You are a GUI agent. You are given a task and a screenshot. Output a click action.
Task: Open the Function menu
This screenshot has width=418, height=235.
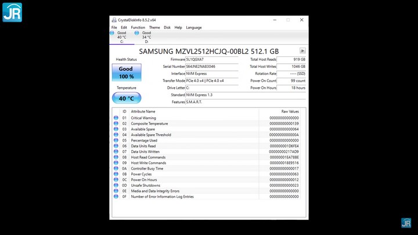(x=138, y=27)
